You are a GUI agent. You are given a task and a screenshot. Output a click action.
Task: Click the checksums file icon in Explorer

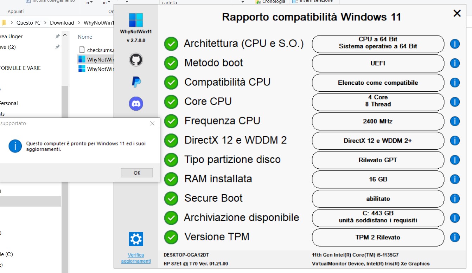point(82,50)
